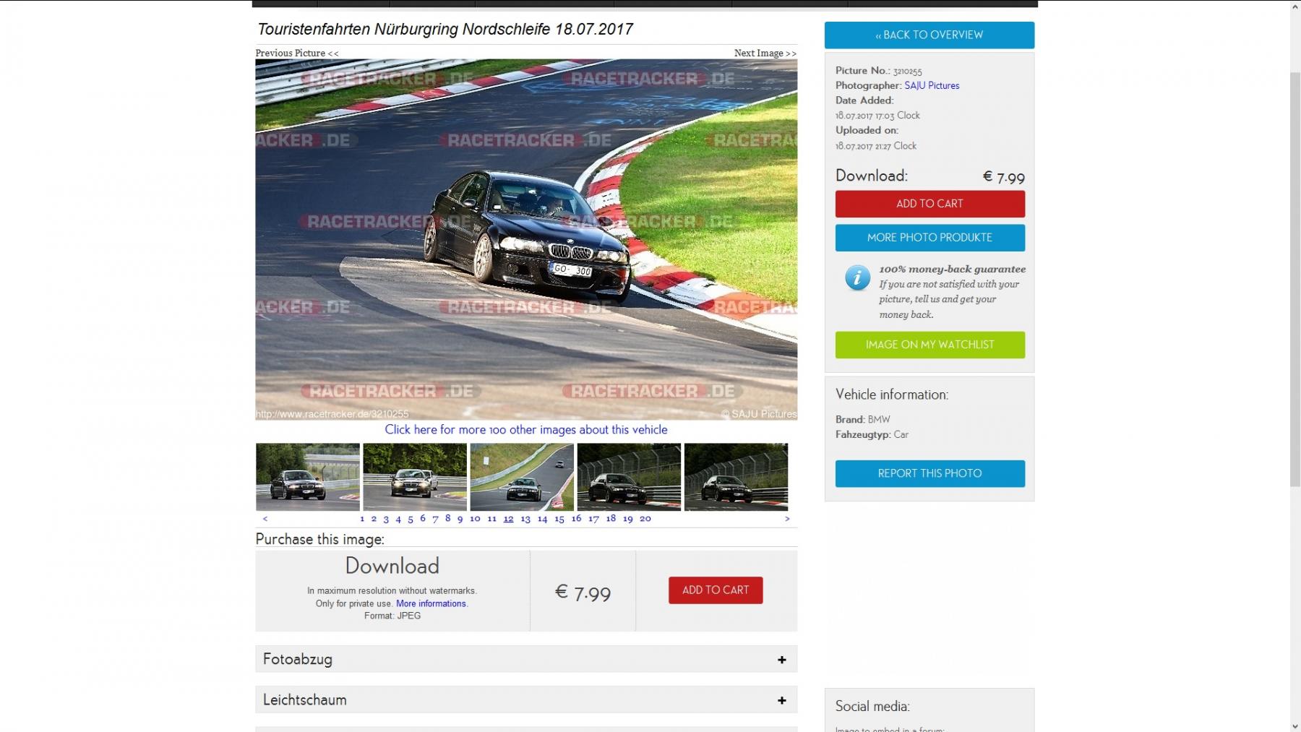Image resolution: width=1301 pixels, height=732 pixels.
Task: Add image to my watchlist
Action: pyautogui.click(x=929, y=345)
